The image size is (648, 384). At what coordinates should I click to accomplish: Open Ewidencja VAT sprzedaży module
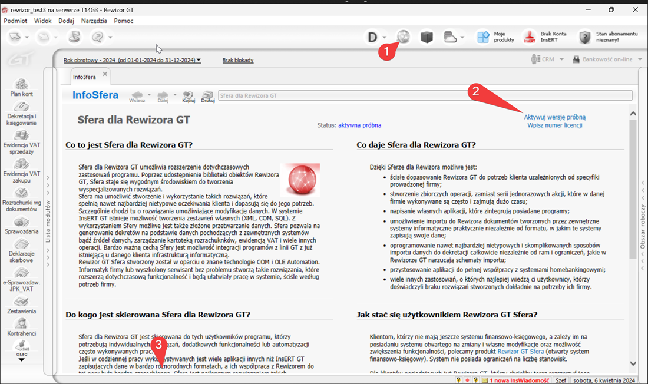click(x=21, y=142)
